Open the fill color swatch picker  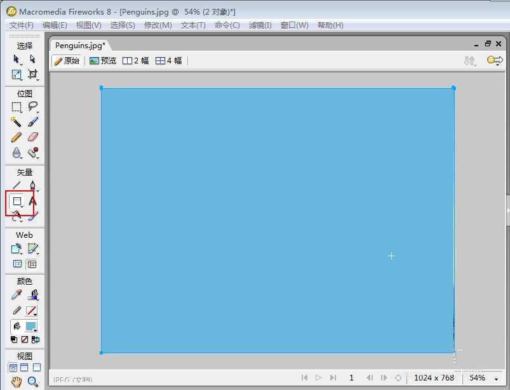tap(31, 326)
